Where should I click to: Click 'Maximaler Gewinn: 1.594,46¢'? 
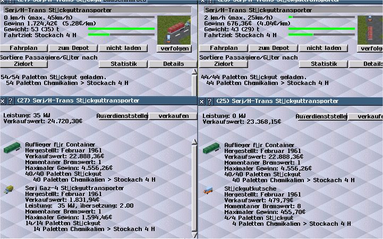pos(69,217)
